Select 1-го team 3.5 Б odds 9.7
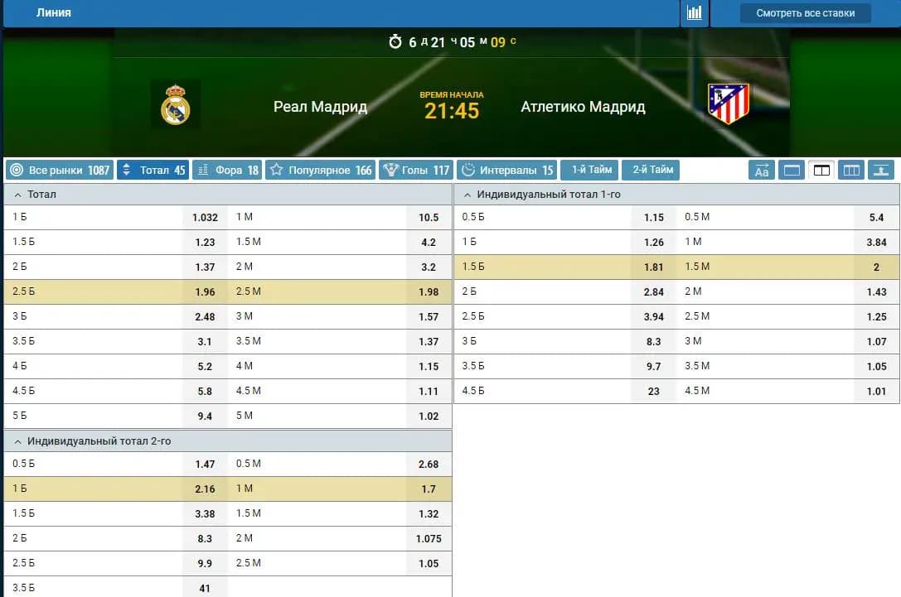The width and height of the screenshot is (901, 597). tap(654, 366)
